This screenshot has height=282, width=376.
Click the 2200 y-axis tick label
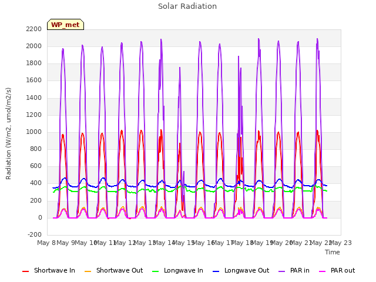[34, 29]
